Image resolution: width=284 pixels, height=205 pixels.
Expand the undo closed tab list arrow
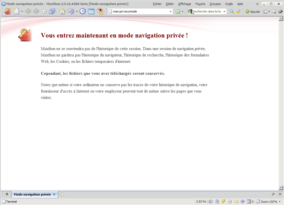pos(77,12)
